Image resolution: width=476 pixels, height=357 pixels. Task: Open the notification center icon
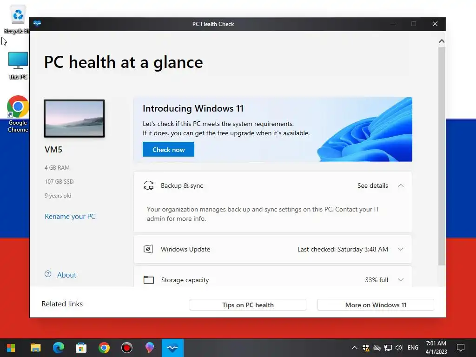coord(461,348)
